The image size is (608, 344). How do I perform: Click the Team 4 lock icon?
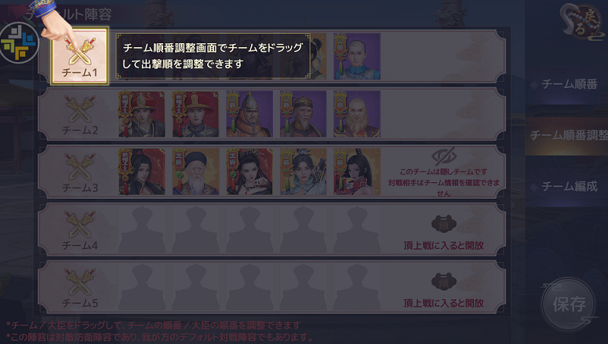(x=443, y=224)
